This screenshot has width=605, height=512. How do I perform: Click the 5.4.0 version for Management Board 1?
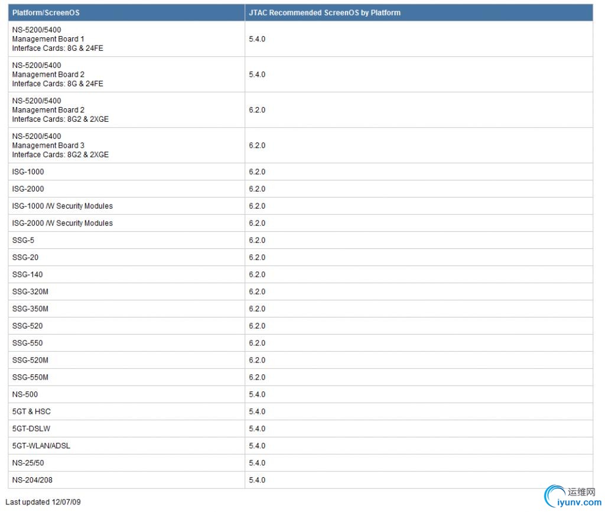click(x=257, y=39)
